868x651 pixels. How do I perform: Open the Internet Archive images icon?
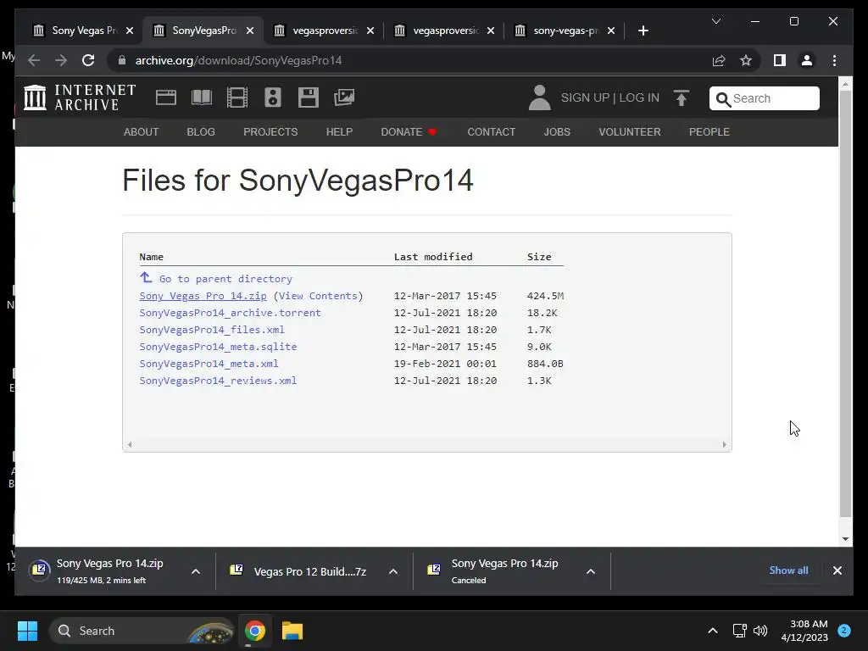point(344,97)
